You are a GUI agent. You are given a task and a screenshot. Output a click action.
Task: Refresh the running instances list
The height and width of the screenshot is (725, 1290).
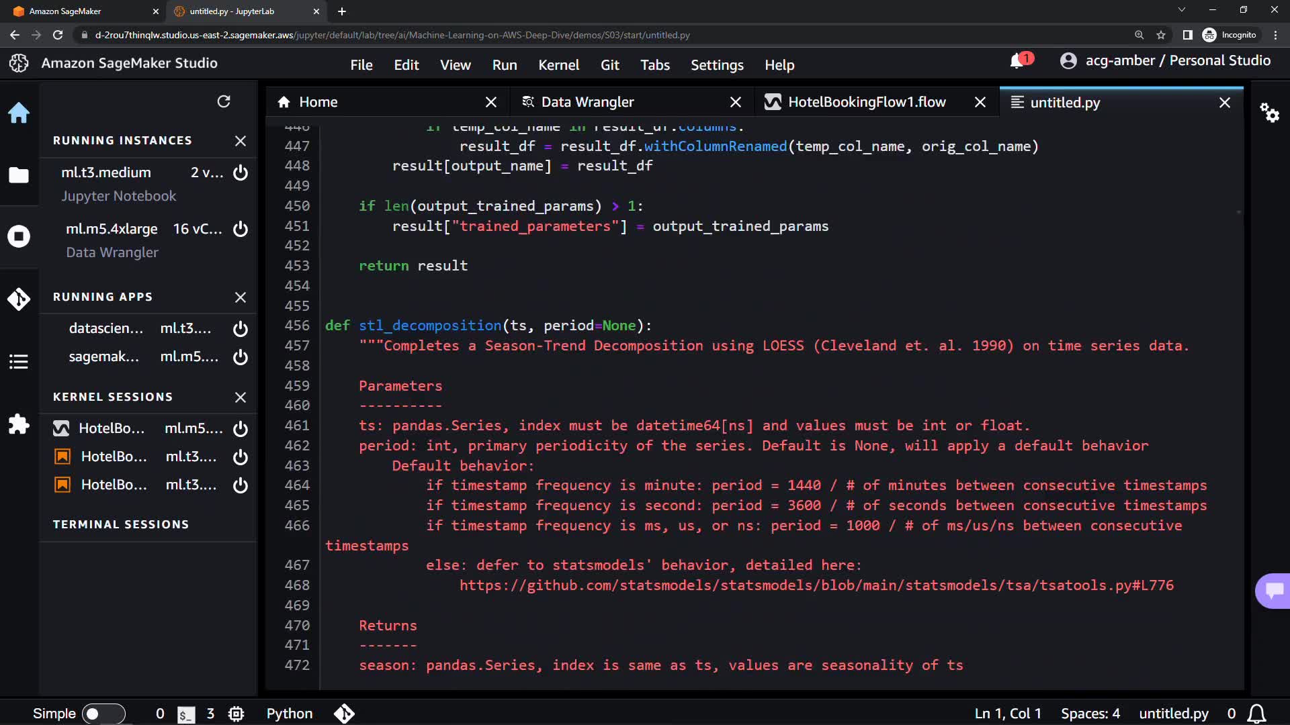point(224,101)
